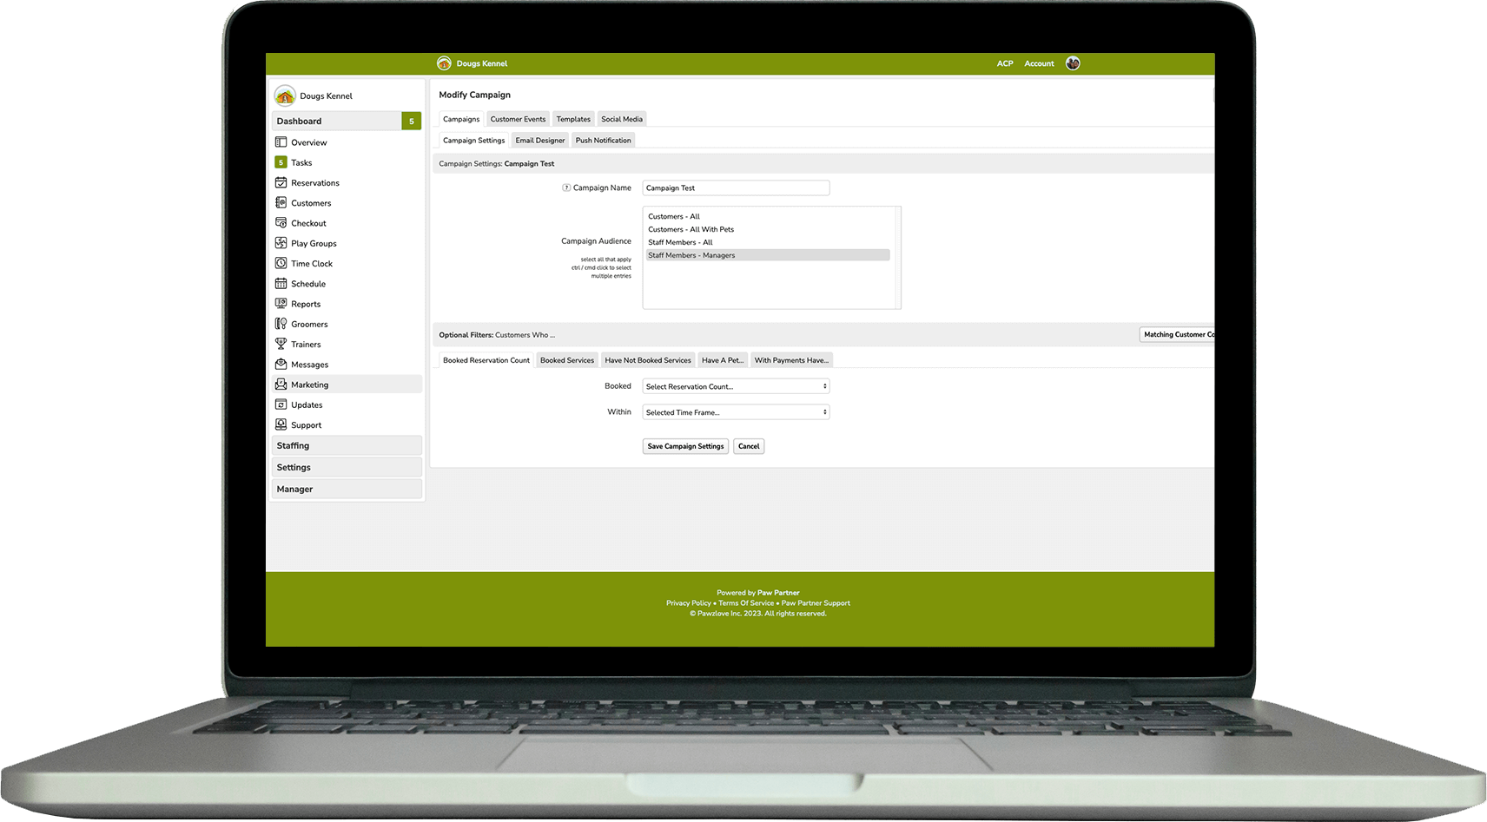Image resolution: width=1487 pixels, height=822 pixels.
Task: Click the Campaign Name help icon
Action: click(566, 187)
